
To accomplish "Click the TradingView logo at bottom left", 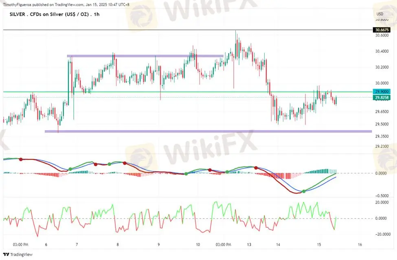I will coord(18,254).
